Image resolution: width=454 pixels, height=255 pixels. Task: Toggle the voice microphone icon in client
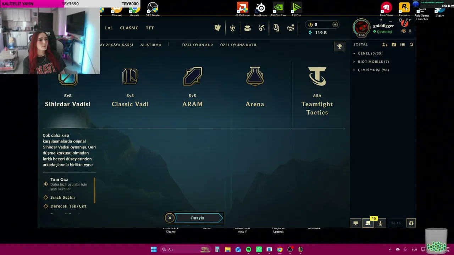click(x=381, y=223)
